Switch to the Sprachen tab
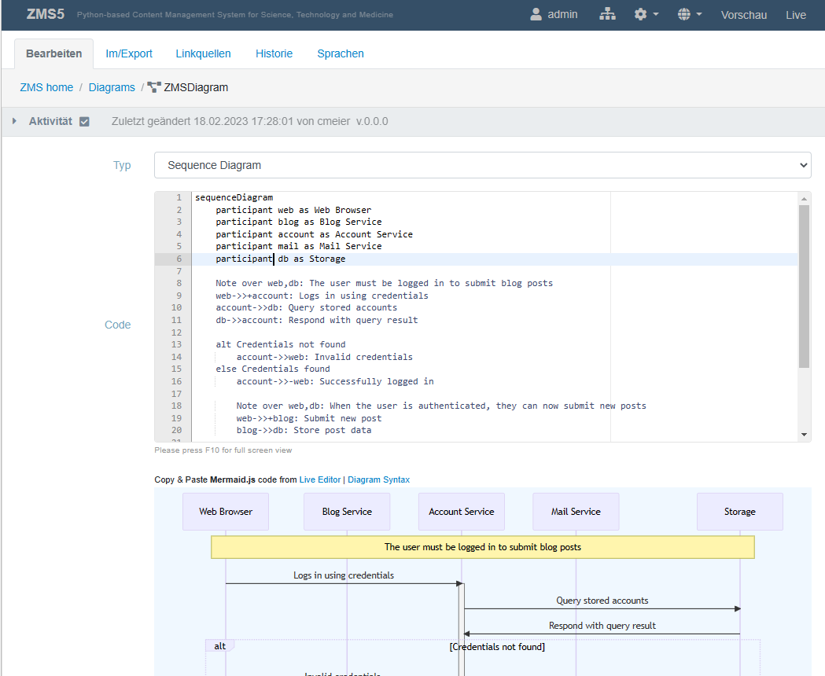This screenshot has width=825, height=676. coord(341,53)
